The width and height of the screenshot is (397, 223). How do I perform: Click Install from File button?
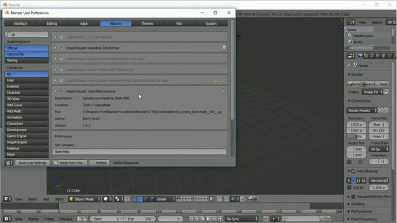[x=69, y=163]
